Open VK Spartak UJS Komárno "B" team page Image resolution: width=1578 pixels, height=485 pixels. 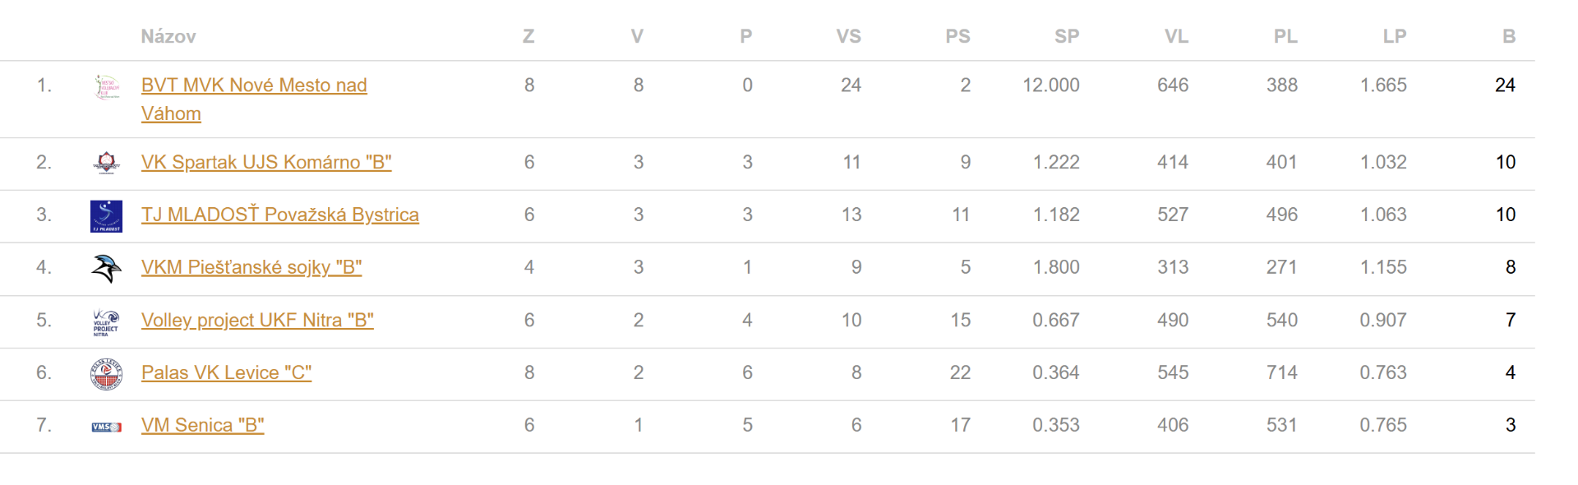pyautogui.click(x=266, y=163)
